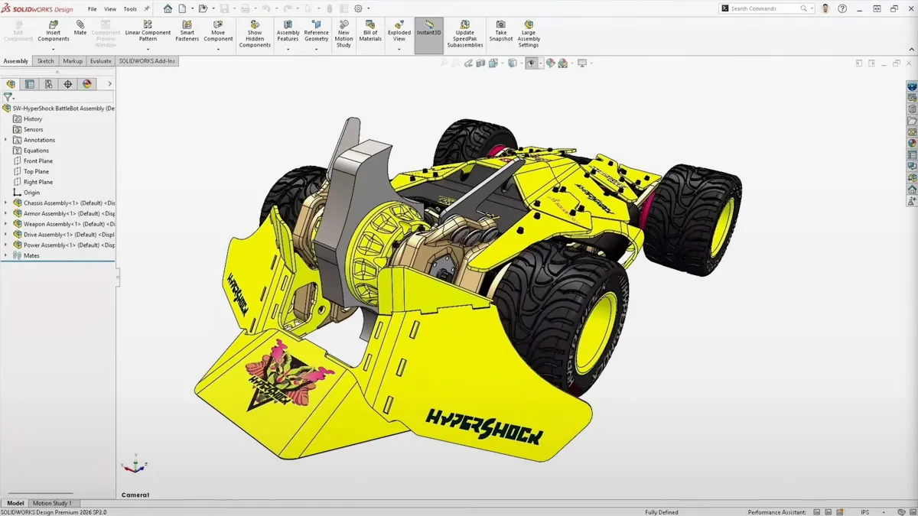
Task: Click in the Search Commands field
Action: [766, 8]
